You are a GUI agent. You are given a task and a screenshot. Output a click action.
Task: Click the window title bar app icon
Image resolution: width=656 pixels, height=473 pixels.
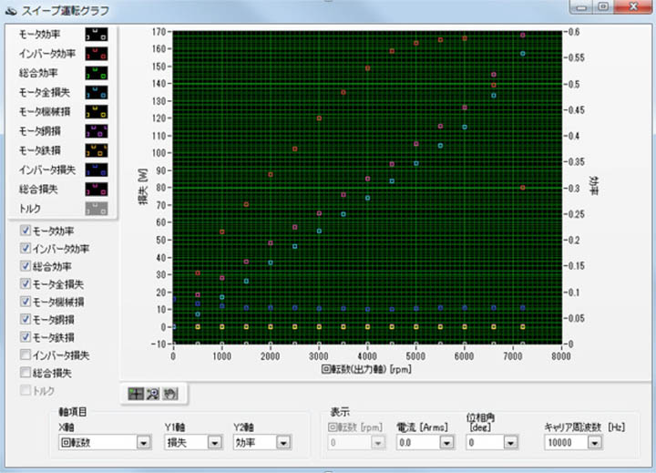pos(11,10)
